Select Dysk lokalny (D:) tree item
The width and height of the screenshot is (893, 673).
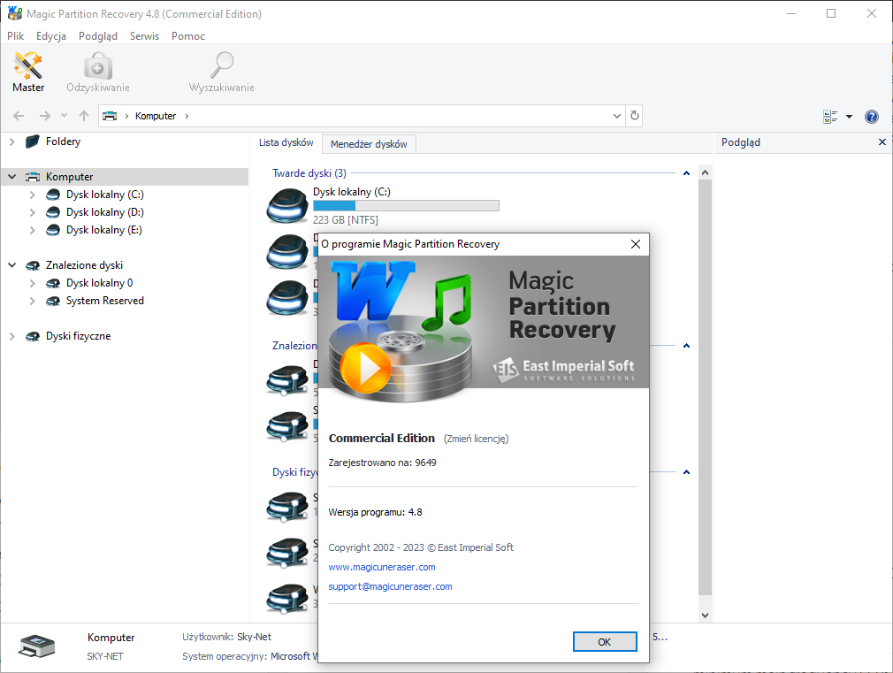click(105, 212)
